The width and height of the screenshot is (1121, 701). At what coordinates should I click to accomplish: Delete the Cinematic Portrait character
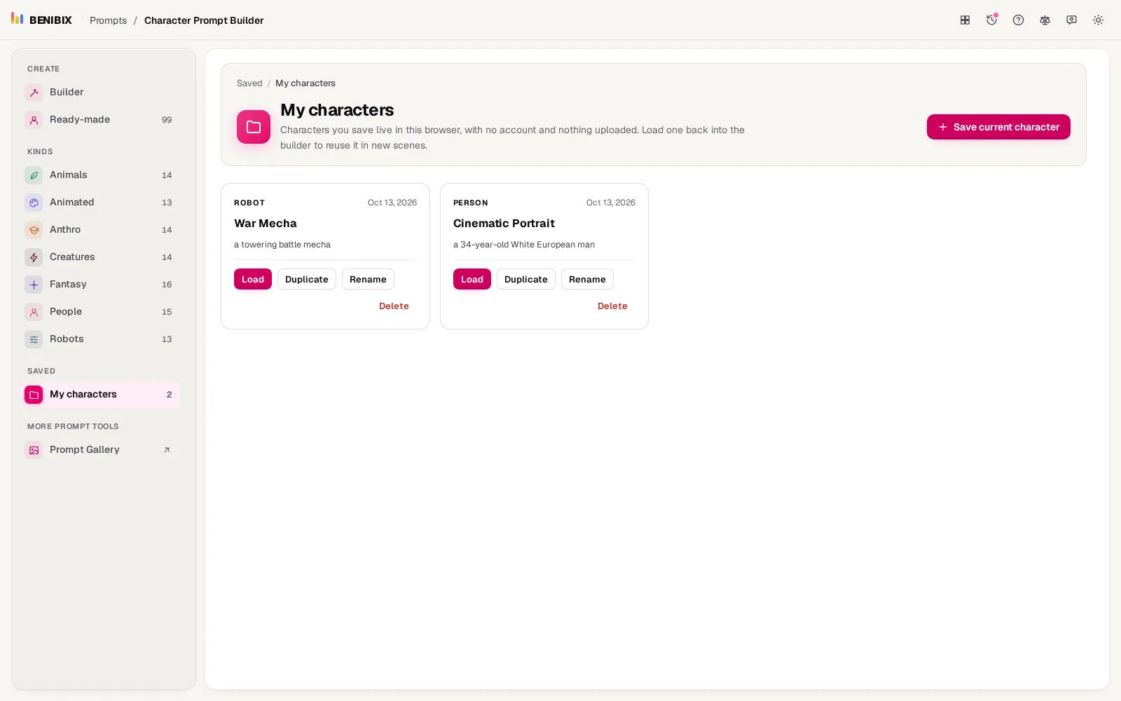(612, 306)
